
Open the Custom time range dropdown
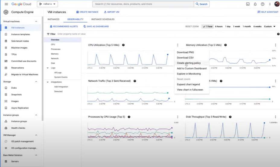pyautogui.click(x=270, y=26)
